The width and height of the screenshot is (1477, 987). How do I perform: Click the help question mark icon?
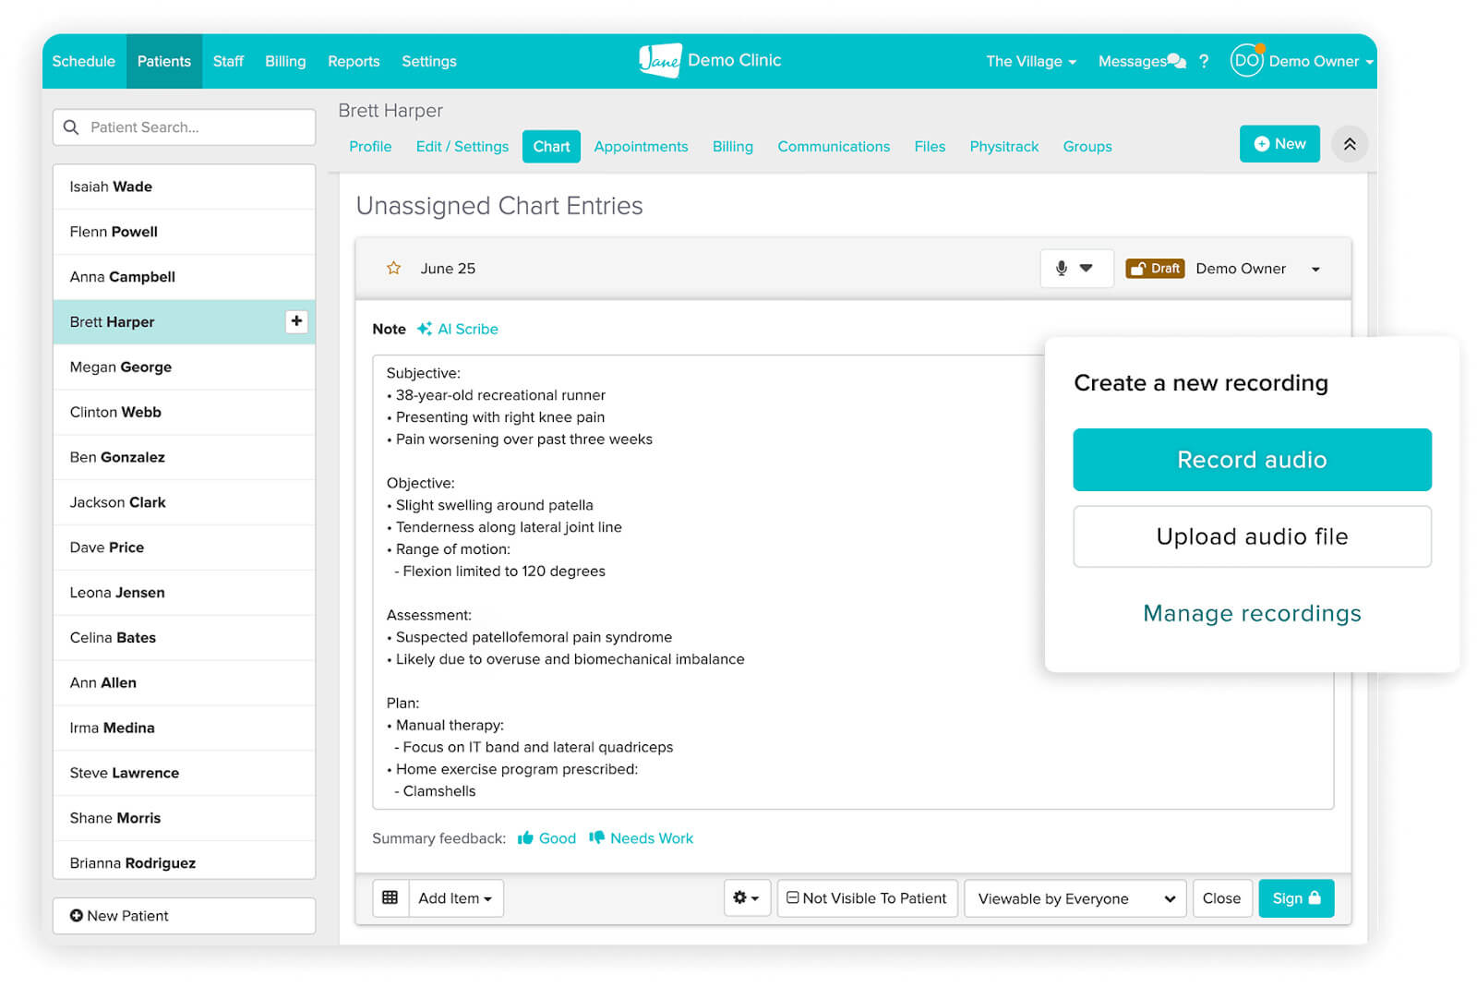click(1204, 61)
